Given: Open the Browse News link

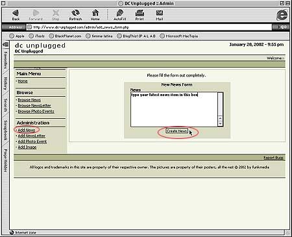Looking at the screenshot, I should pyautogui.click(x=29, y=100).
